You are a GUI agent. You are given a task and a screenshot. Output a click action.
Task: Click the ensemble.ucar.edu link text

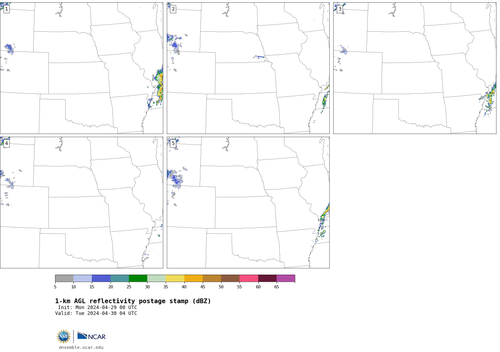81,347
